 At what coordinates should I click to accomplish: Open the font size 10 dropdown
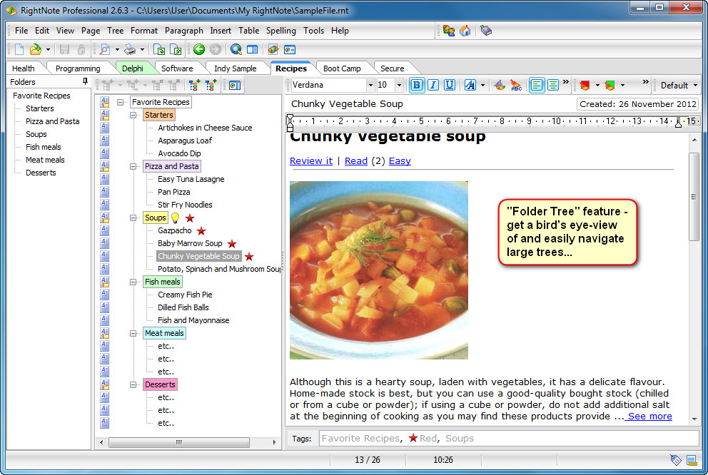[399, 85]
